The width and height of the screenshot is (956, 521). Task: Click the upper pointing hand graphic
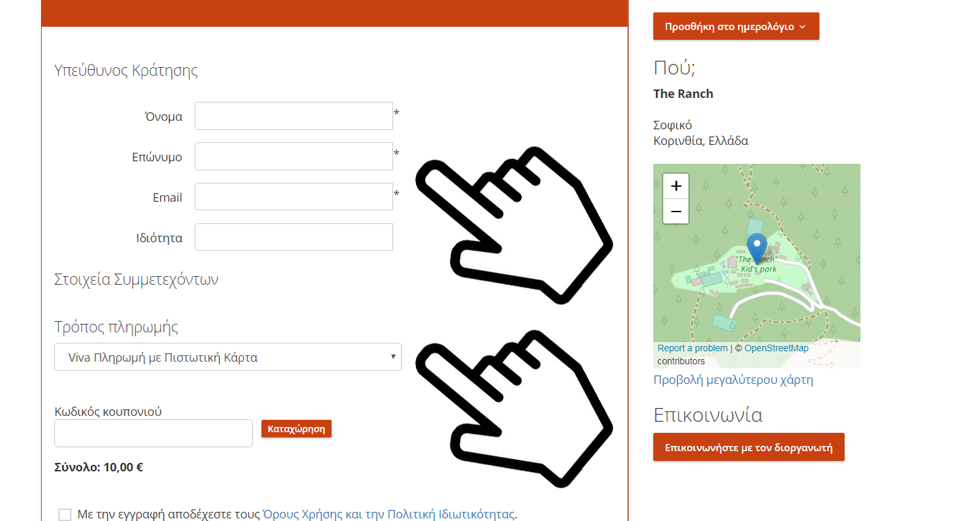click(513, 225)
